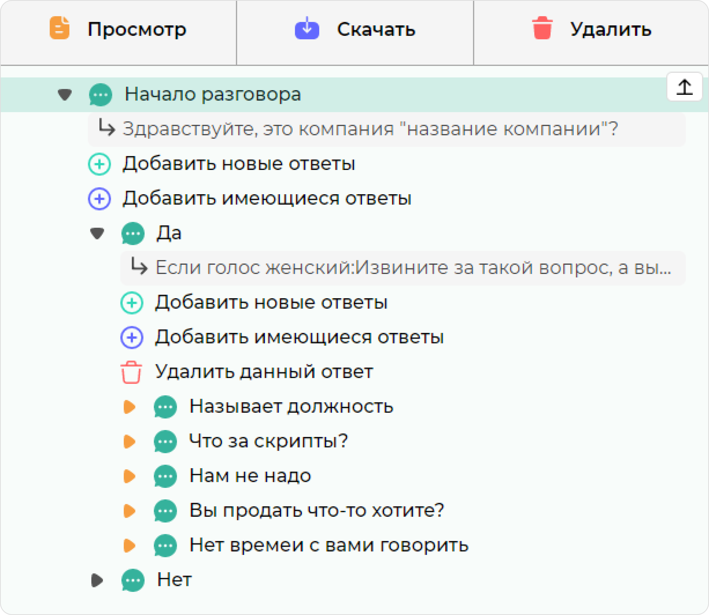The image size is (709, 615).
Task: Select the Нам не надо answer
Action: pos(250,476)
